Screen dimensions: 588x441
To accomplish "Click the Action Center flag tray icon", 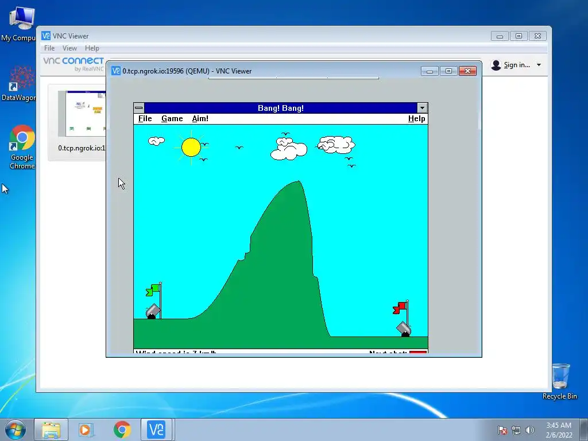I will tap(502, 430).
